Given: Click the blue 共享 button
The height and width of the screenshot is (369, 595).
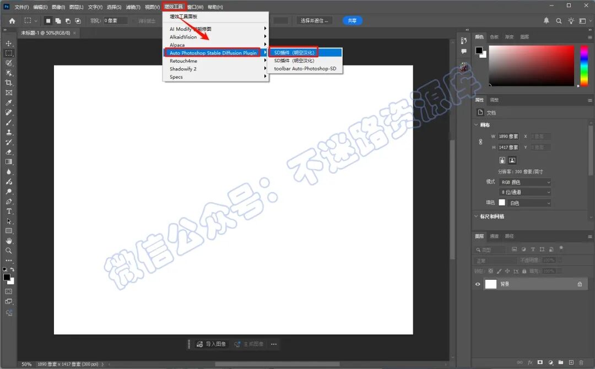Looking at the screenshot, I should (353, 20).
